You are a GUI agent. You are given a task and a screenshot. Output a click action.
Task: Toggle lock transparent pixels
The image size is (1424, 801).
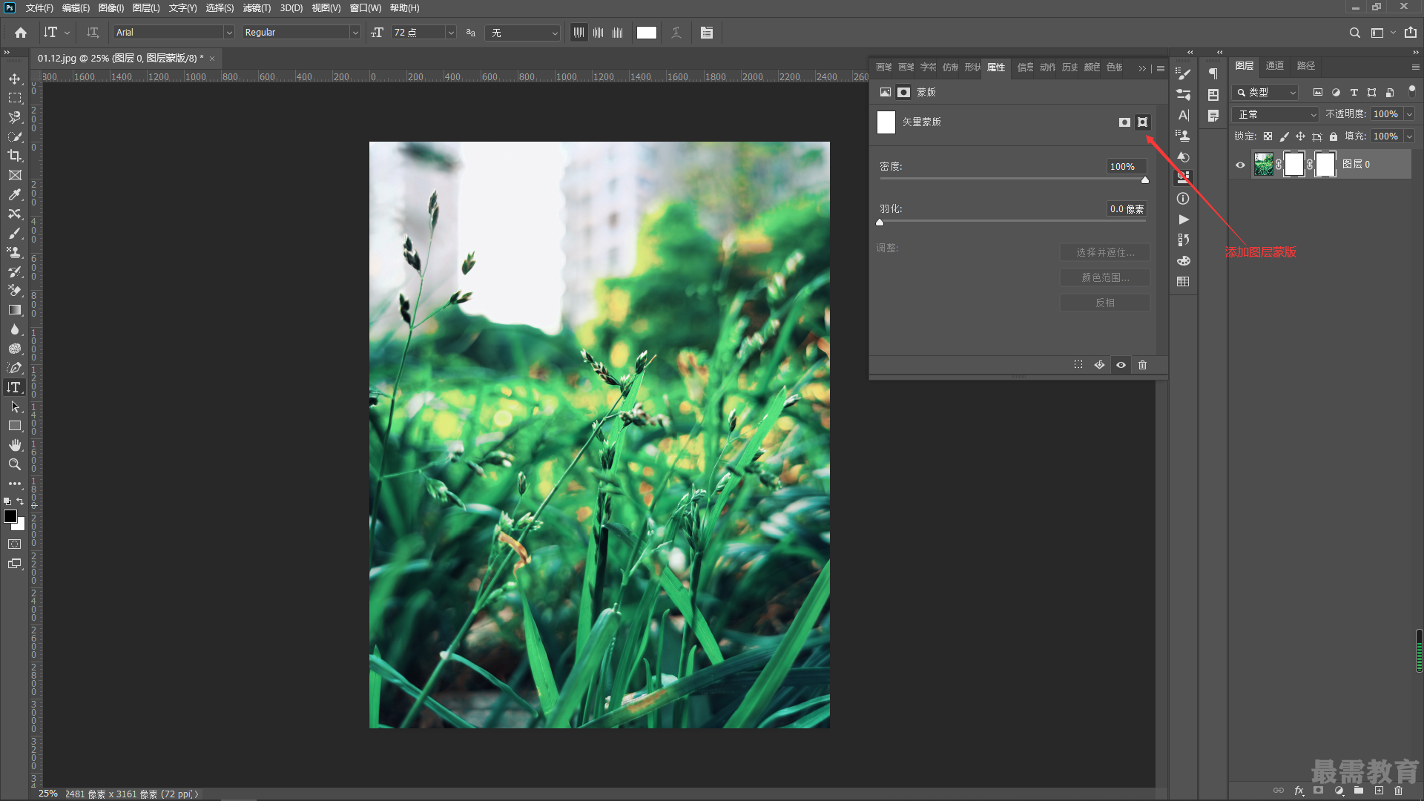[1268, 136]
